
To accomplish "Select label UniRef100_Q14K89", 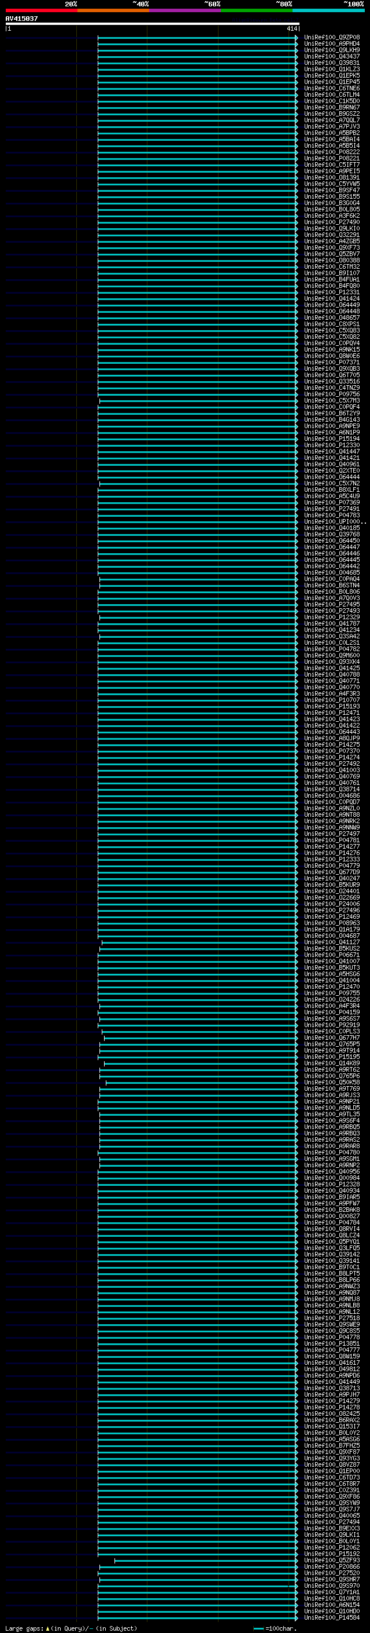I will pos(331,1062).
